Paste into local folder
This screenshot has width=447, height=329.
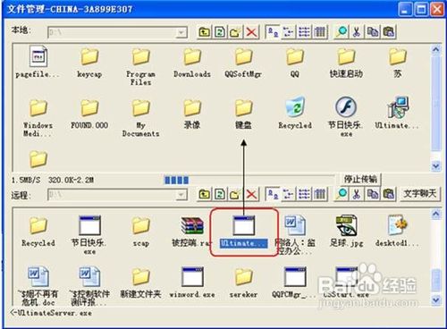pos(389,31)
